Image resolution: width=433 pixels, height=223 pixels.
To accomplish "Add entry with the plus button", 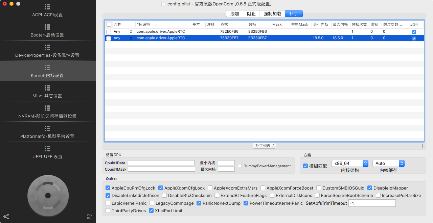I will 422,146.
